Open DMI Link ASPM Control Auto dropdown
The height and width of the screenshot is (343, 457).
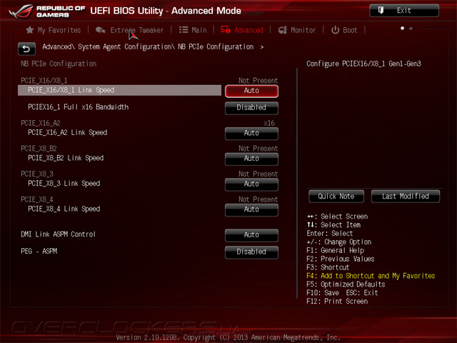click(x=251, y=235)
